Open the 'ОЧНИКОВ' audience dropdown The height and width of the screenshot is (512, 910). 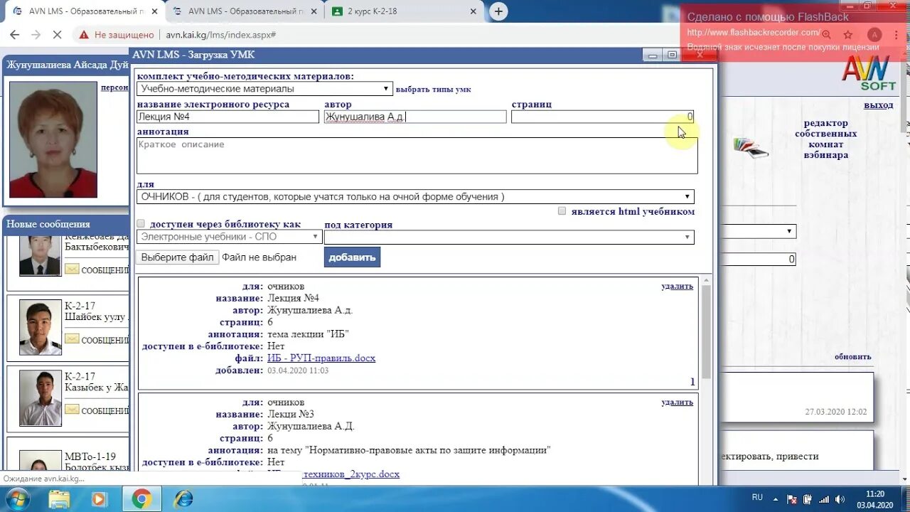tap(415, 197)
